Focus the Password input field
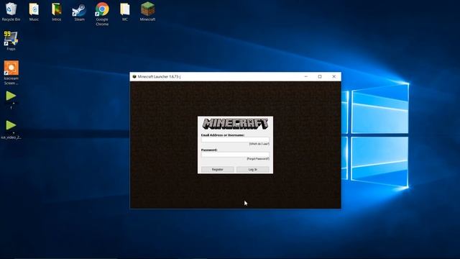Viewport: 460px width, 259px height. coord(235,155)
